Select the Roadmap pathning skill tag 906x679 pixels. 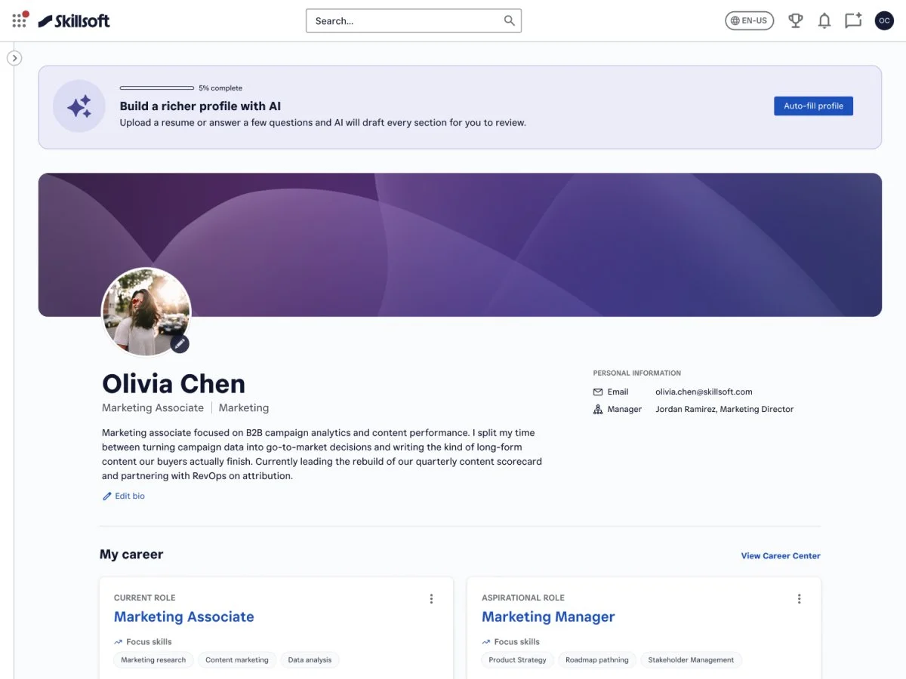[x=597, y=660]
